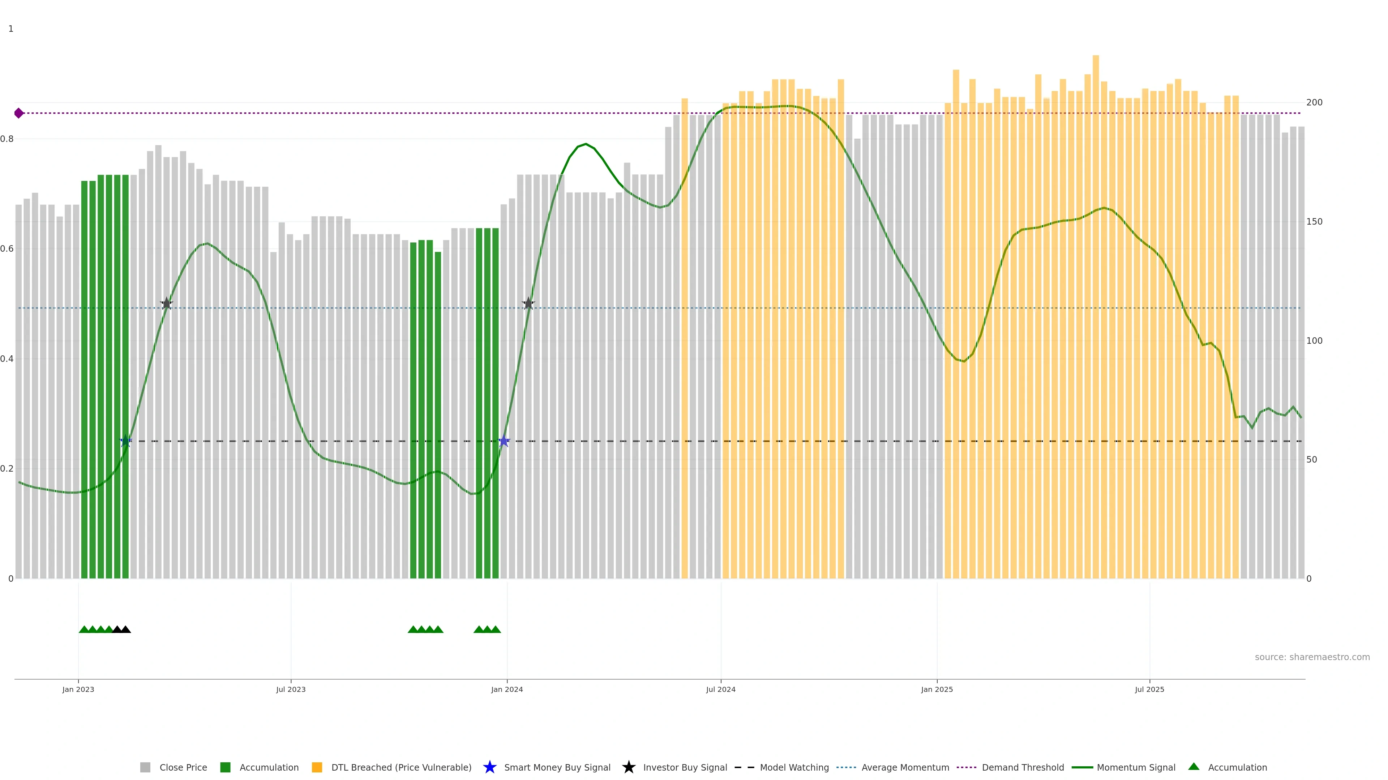This screenshot has height=780, width=1388.
Task: Click the Jul 2024 x-axis label
Action: pyautogui.click(x=720, y=689)
